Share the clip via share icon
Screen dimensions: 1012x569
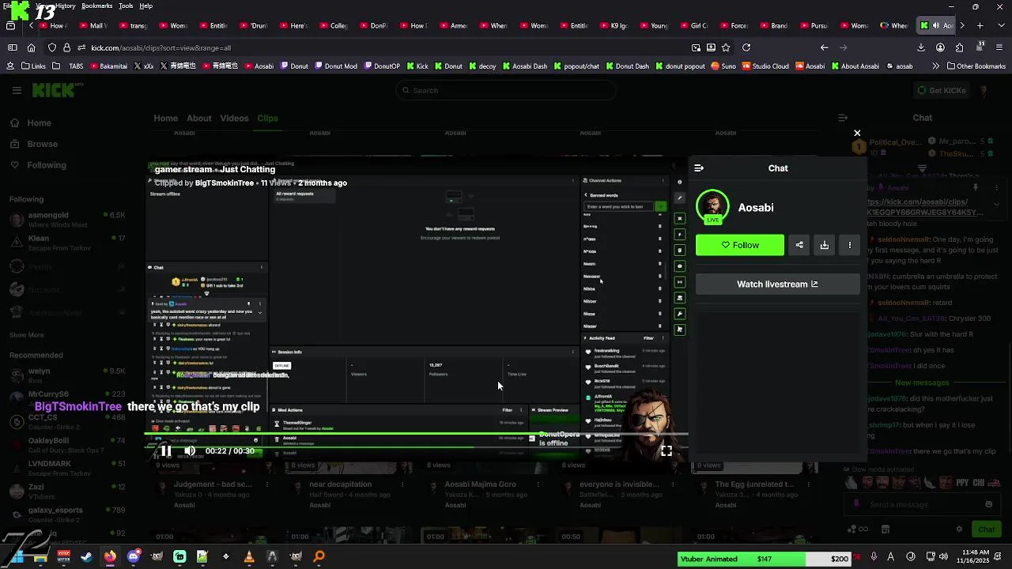point(799,245)
